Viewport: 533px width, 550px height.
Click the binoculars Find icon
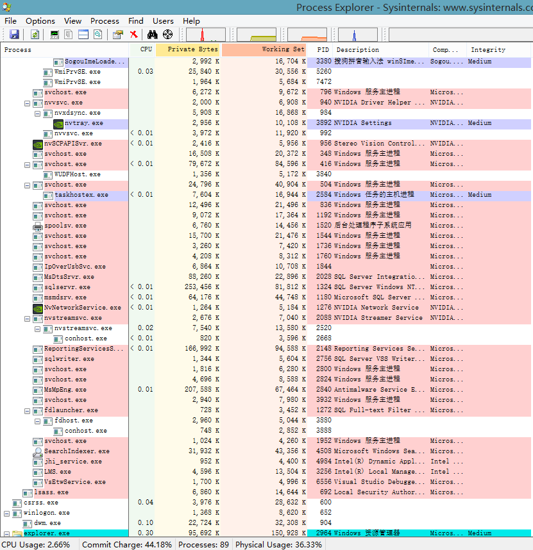153,34
